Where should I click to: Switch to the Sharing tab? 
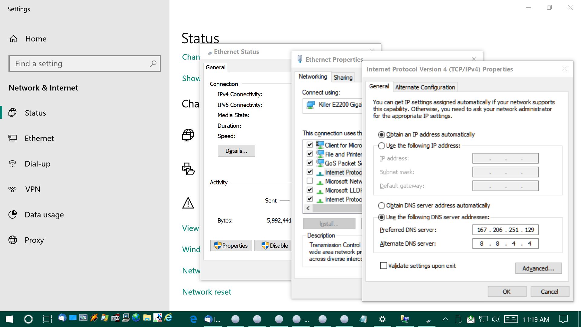(x=343, y=78)
